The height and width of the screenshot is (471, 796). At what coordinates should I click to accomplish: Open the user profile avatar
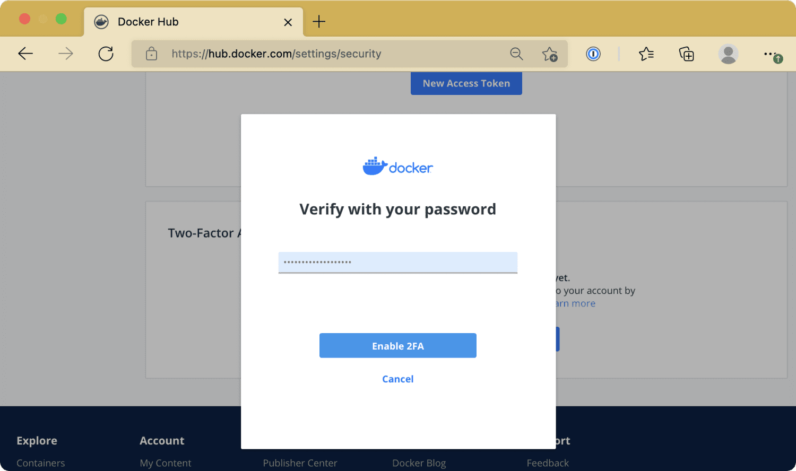tap(728, 54)
